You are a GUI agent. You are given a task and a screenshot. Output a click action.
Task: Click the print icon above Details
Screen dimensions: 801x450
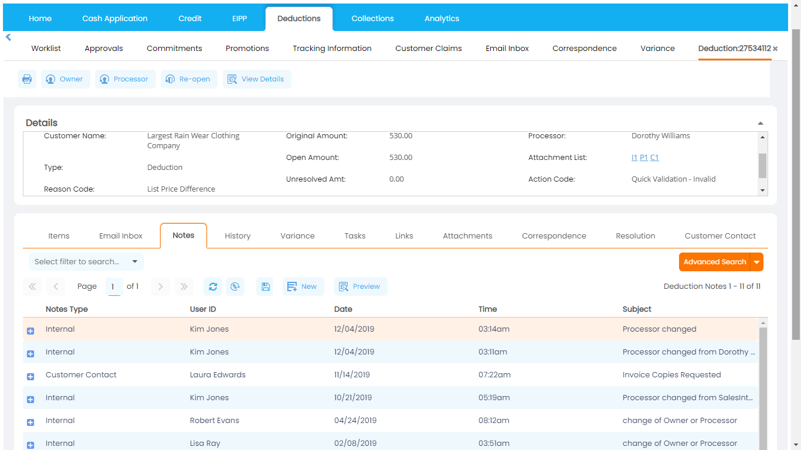coord(26,79)
